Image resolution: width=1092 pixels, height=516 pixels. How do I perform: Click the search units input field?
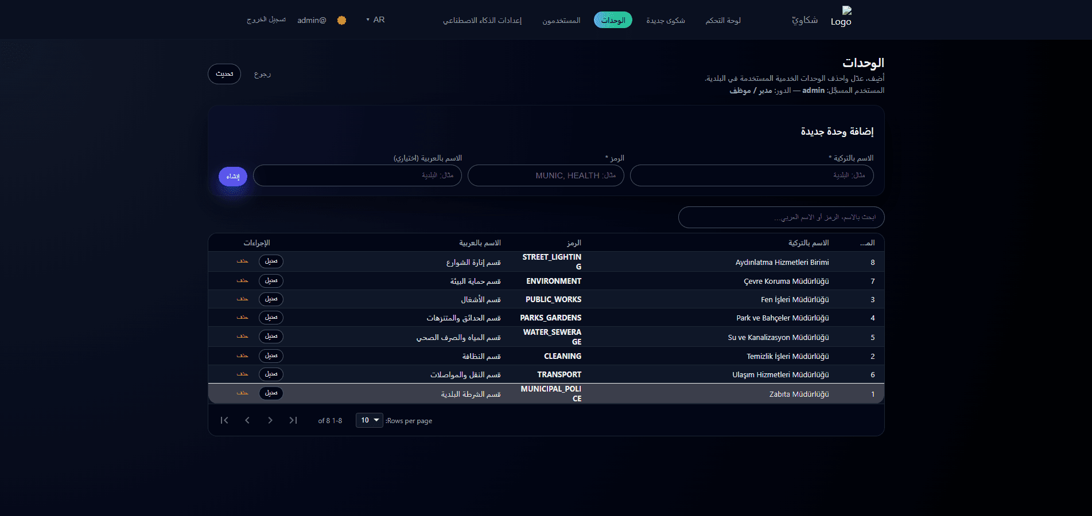pyautogui.click(x=780, y=217)
